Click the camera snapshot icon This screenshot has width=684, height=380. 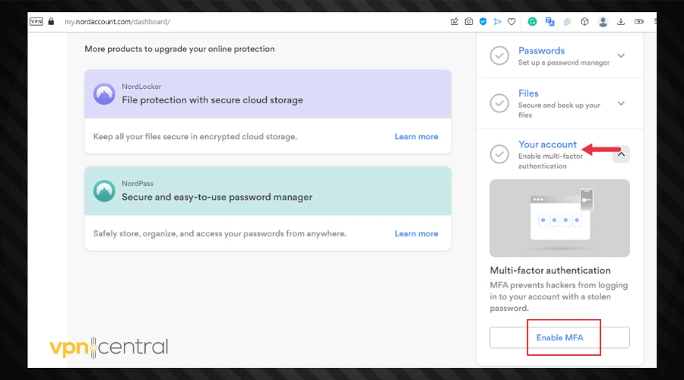pyautogui.click(x=468, y=21)
